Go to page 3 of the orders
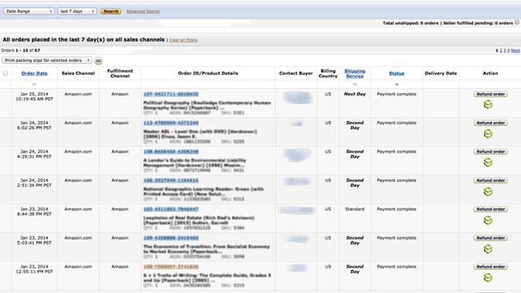 pos(504,50)
